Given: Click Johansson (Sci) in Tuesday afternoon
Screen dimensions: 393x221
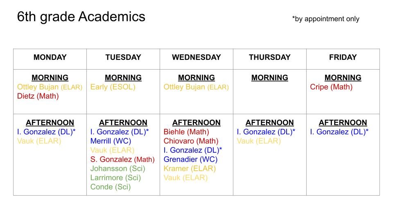Looking at the screenshot, I should pyautogui.click(x=117, y=168).
